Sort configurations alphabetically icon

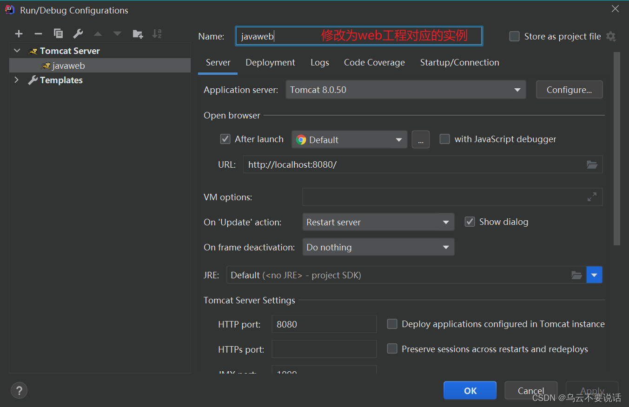157,33
